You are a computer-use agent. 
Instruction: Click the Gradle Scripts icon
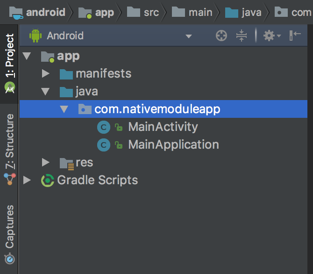[x=47, y=180]
